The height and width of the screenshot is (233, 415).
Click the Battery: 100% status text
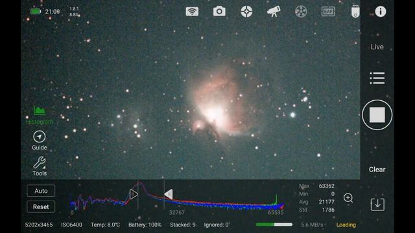[145, 225]
